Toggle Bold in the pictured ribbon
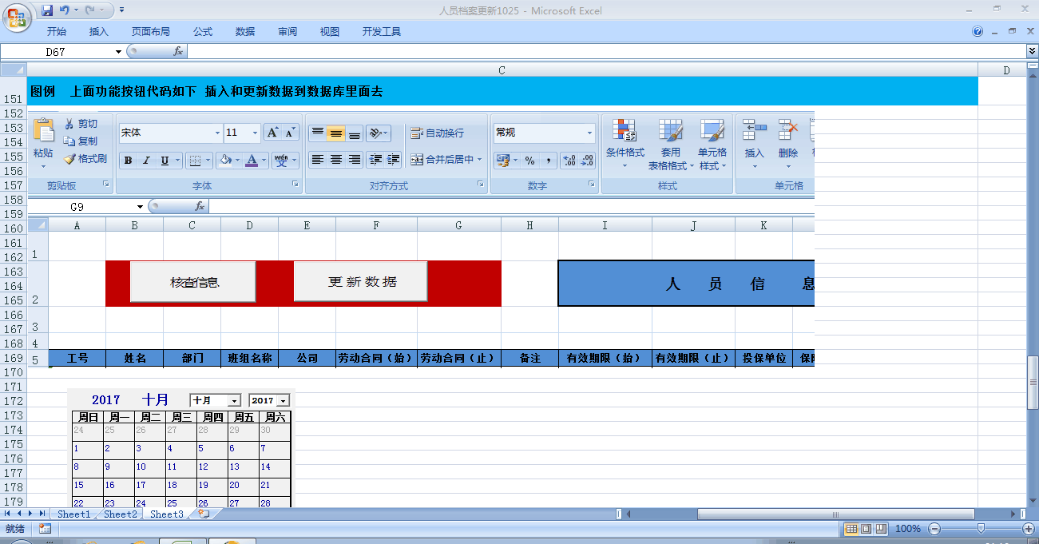Viewport: 1039px width, 544px height. pyautogui.click(x=128, y=161)
